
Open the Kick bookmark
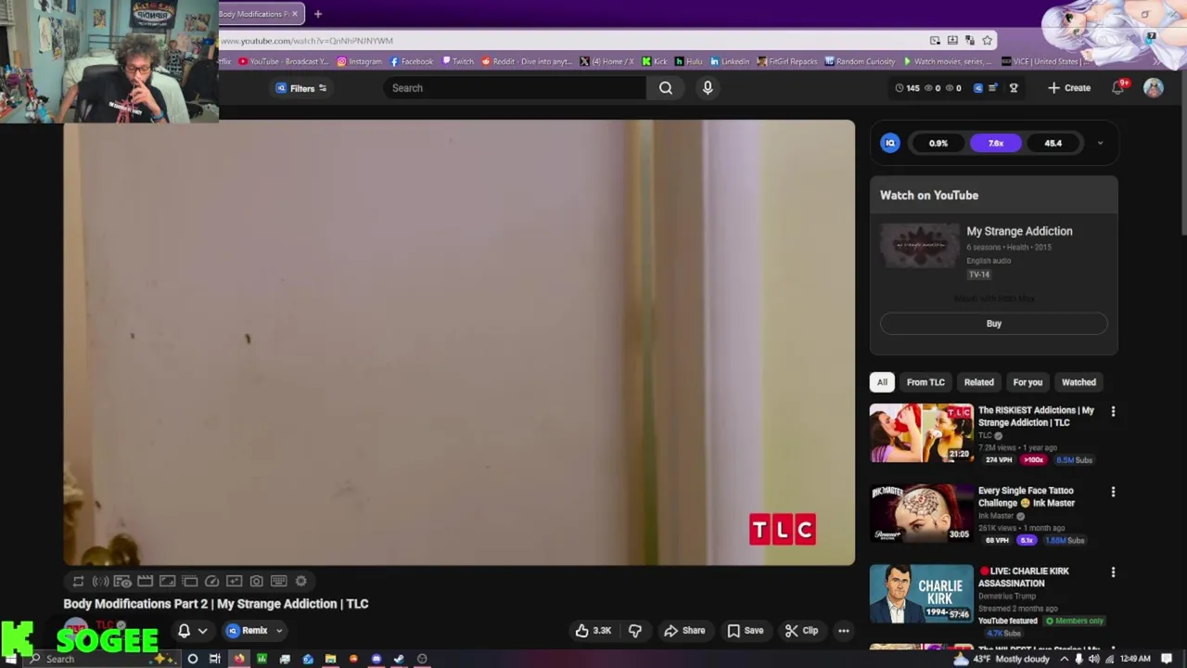pos(655,61)
